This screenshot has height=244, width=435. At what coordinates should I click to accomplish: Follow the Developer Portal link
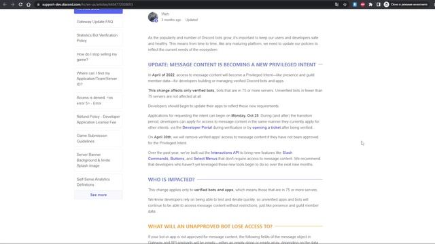coord(197,127)
